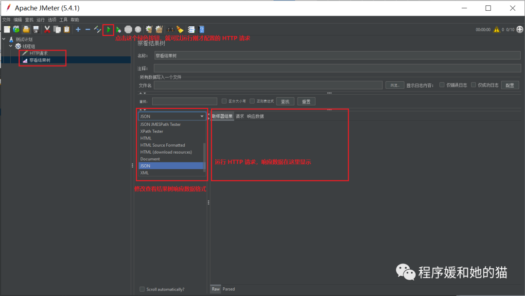
Task: Click the Clear broom with gear icon
Action: coord(149,30)
